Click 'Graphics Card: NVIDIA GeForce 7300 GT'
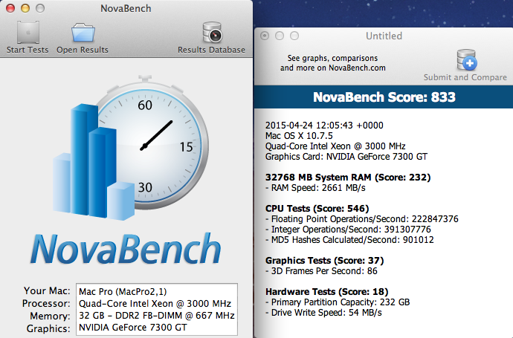 tap(346, 157)
